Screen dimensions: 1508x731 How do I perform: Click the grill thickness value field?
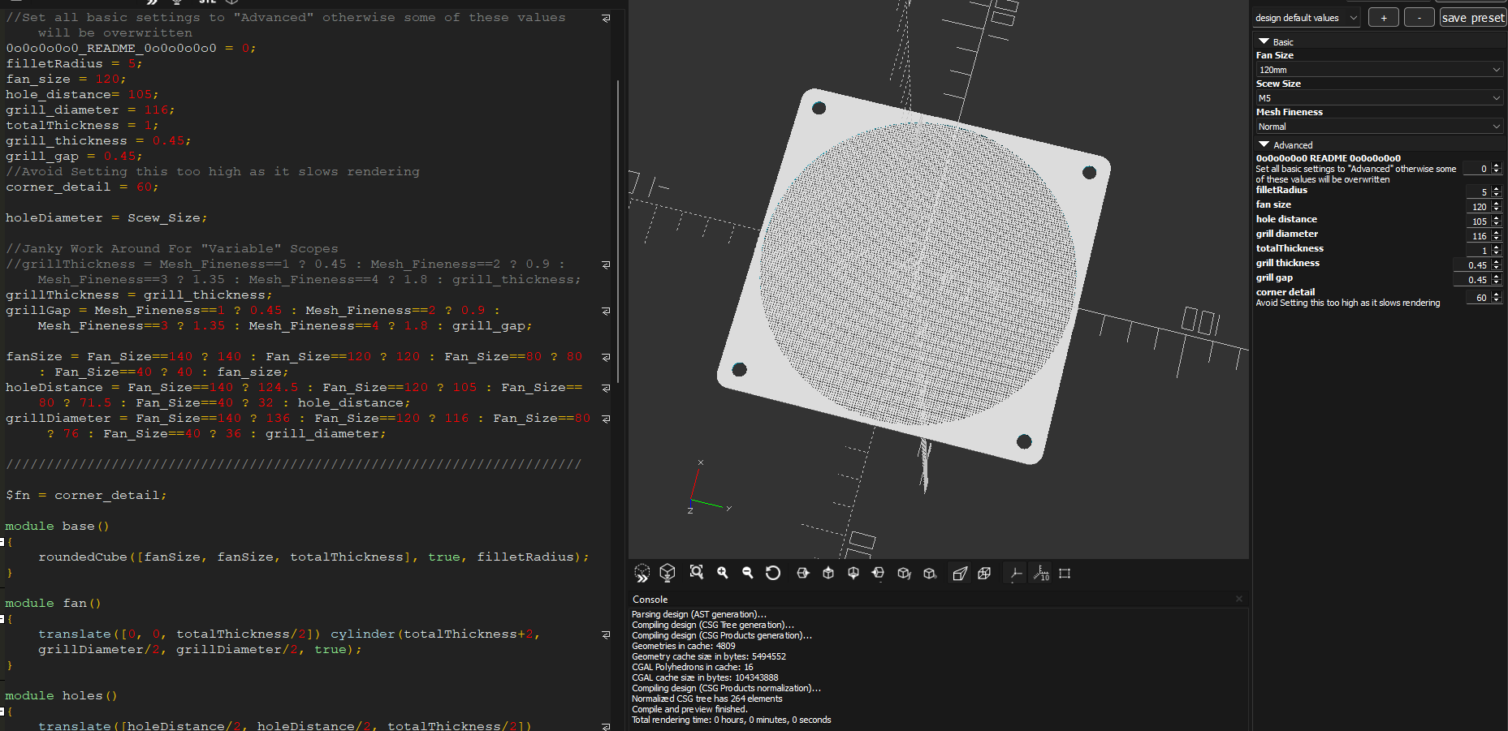(1471, 265)
